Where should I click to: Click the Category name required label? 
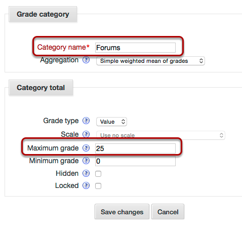point(63,47)
